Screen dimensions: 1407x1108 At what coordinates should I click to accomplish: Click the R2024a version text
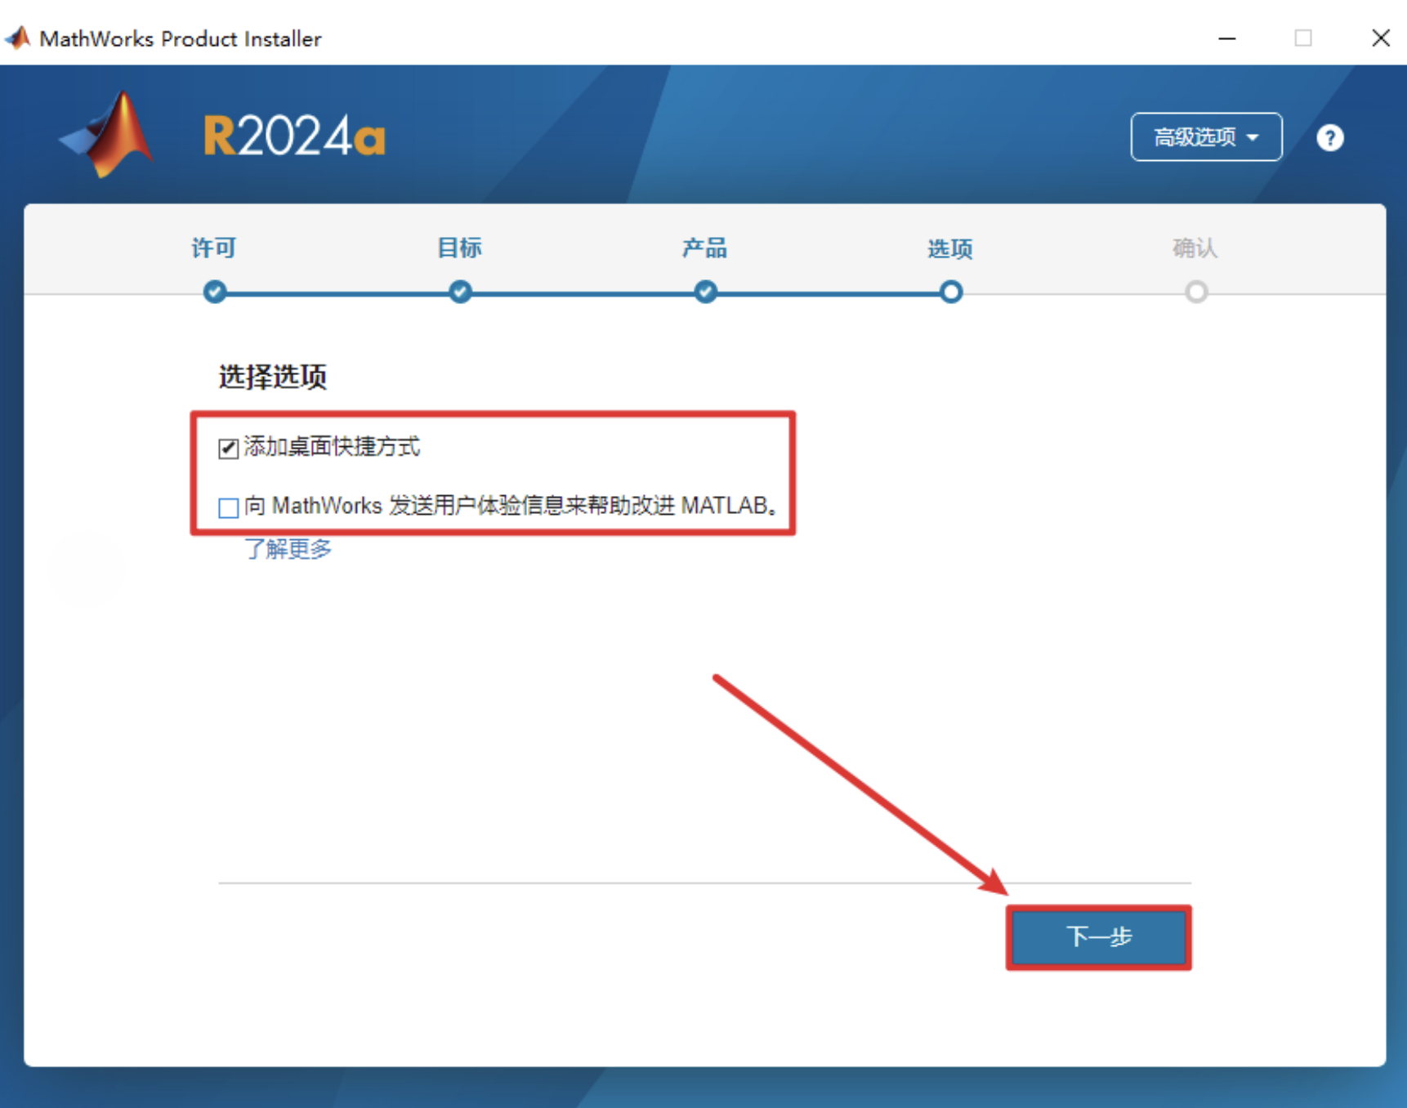pyautogui.click(x=293, y=135)
